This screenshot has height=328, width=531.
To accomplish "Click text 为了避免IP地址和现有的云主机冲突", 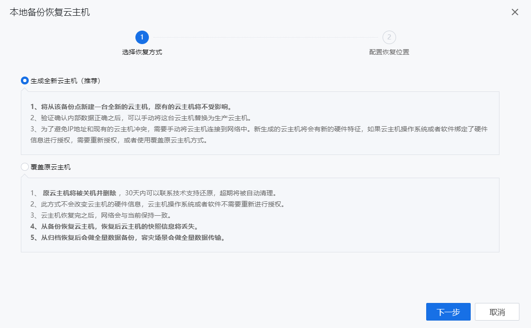I will [x=94, y=129].
